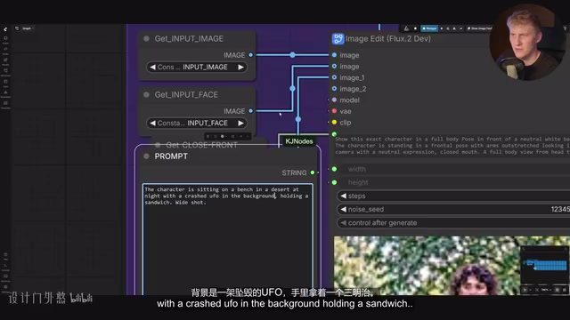Click inside the PROMPT text area
The width and height of the screenshot is (570, 320).
[x=228, y=239]
